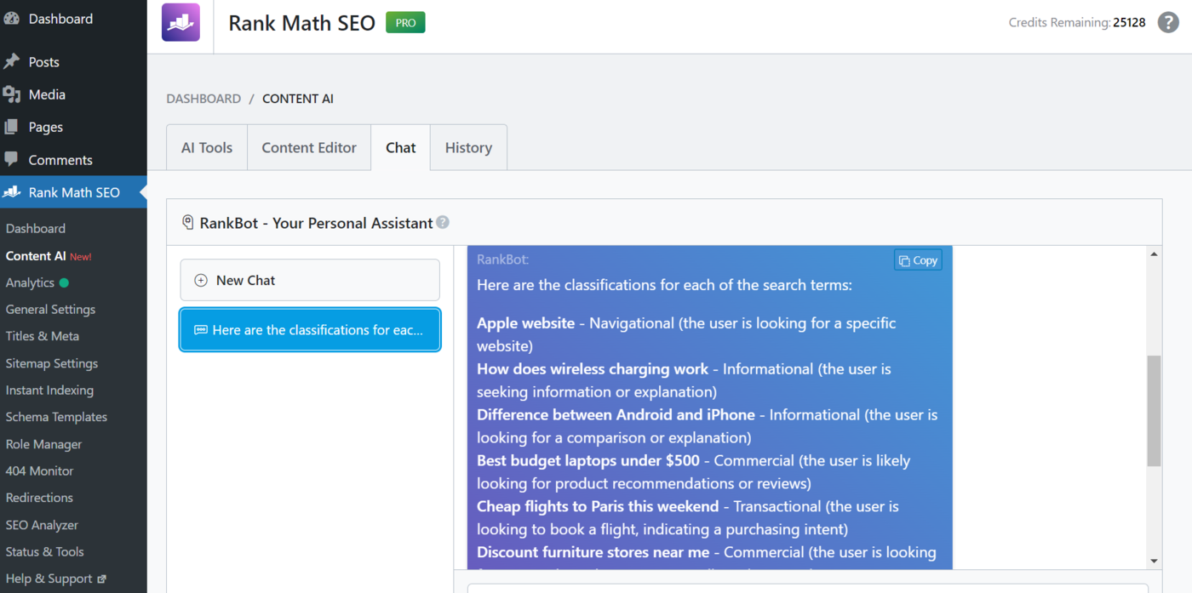Go to DASHBOARD breadcrumb link
The image size is (1192, 593).
[203, 99]
